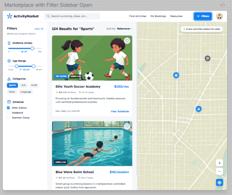Screen dimensions: 232x195
Task: Check the Summer Camp checkbox
Action: [x=9, y=118]
